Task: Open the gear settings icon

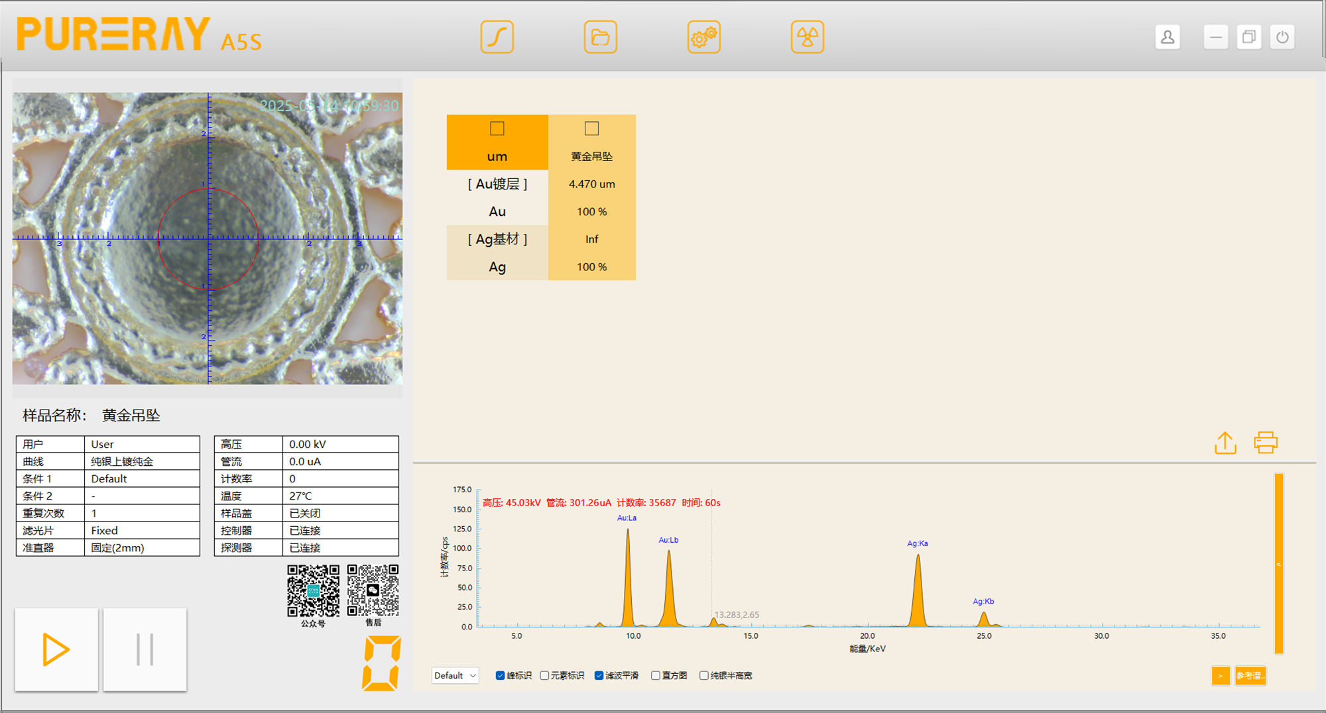Action: point(703,37)
